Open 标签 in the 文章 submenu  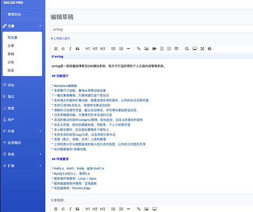click(x=11, y=70)
